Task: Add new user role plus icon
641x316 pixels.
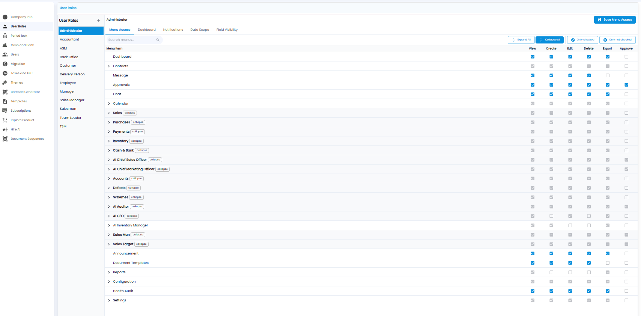Action: 98,21
